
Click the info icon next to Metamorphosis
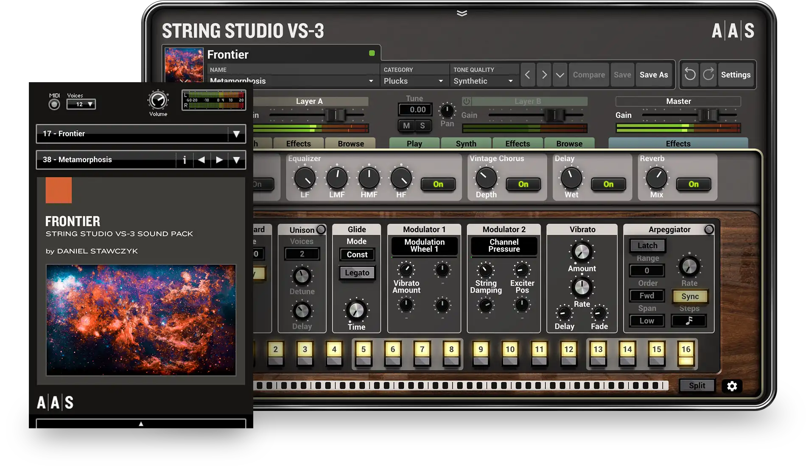pyautogui.click(x=185, y=160)
